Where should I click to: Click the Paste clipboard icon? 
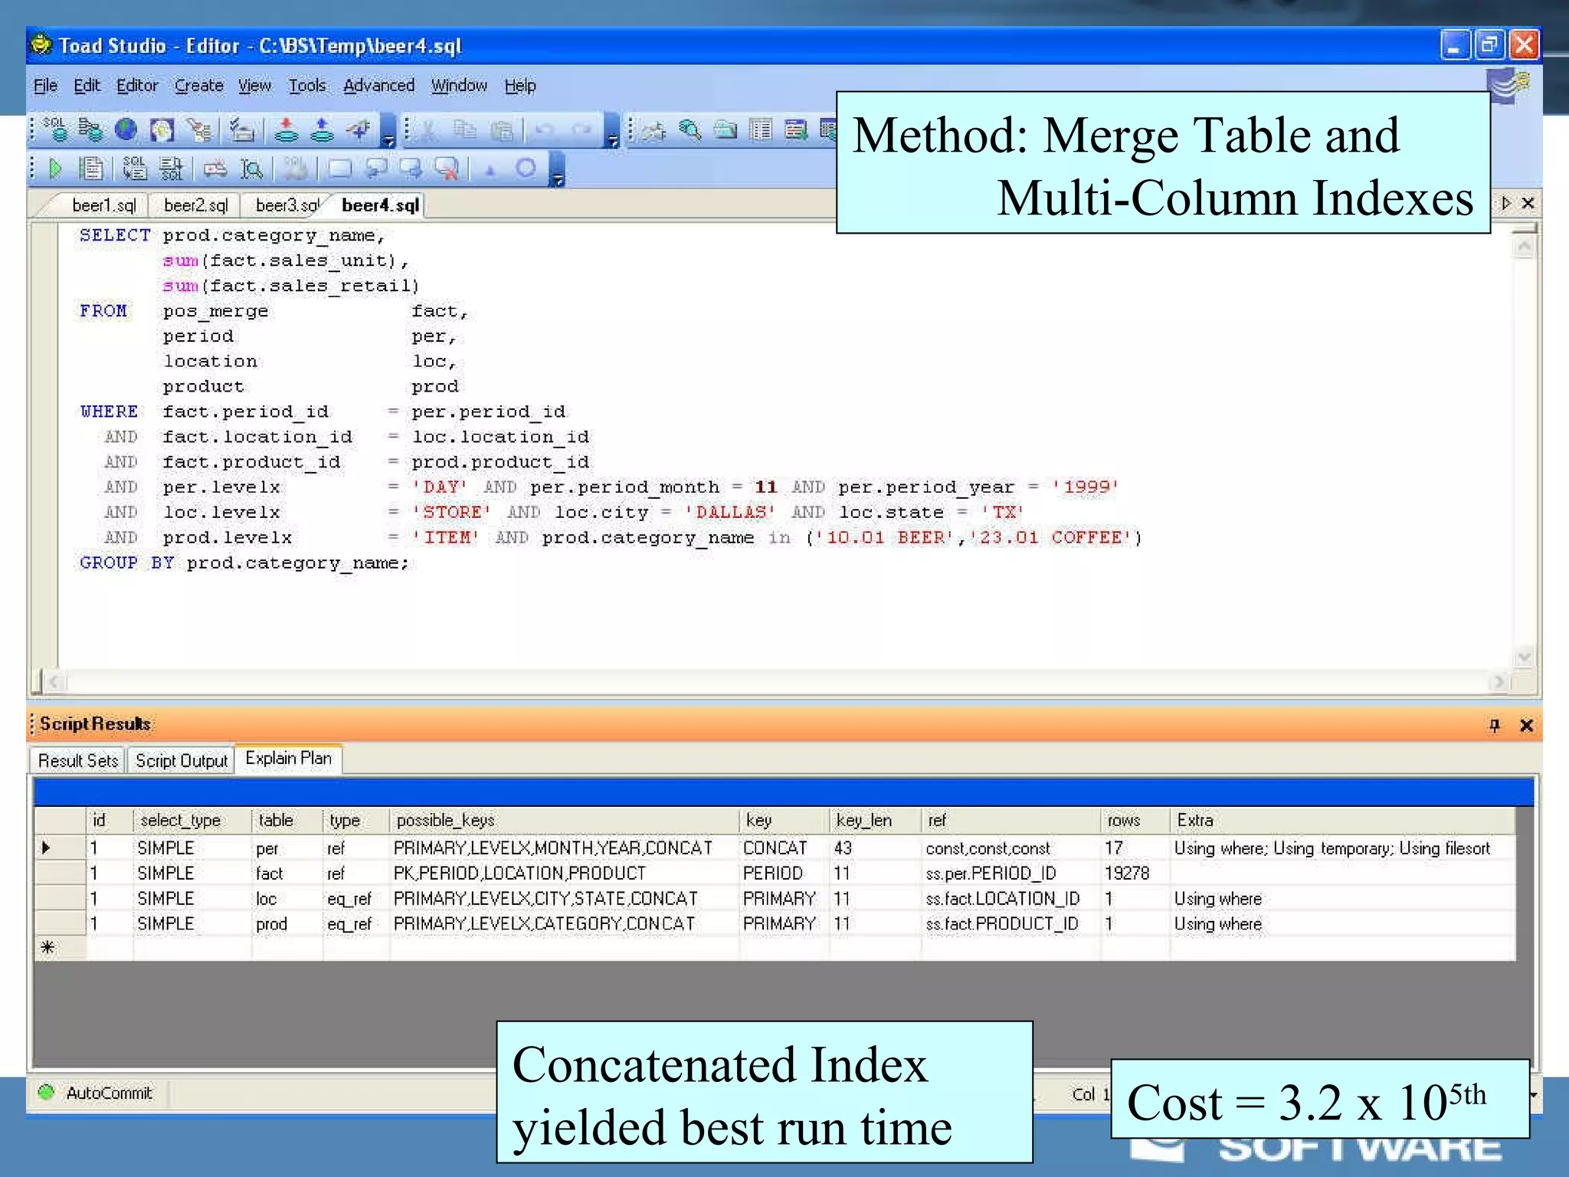[502, 130]
